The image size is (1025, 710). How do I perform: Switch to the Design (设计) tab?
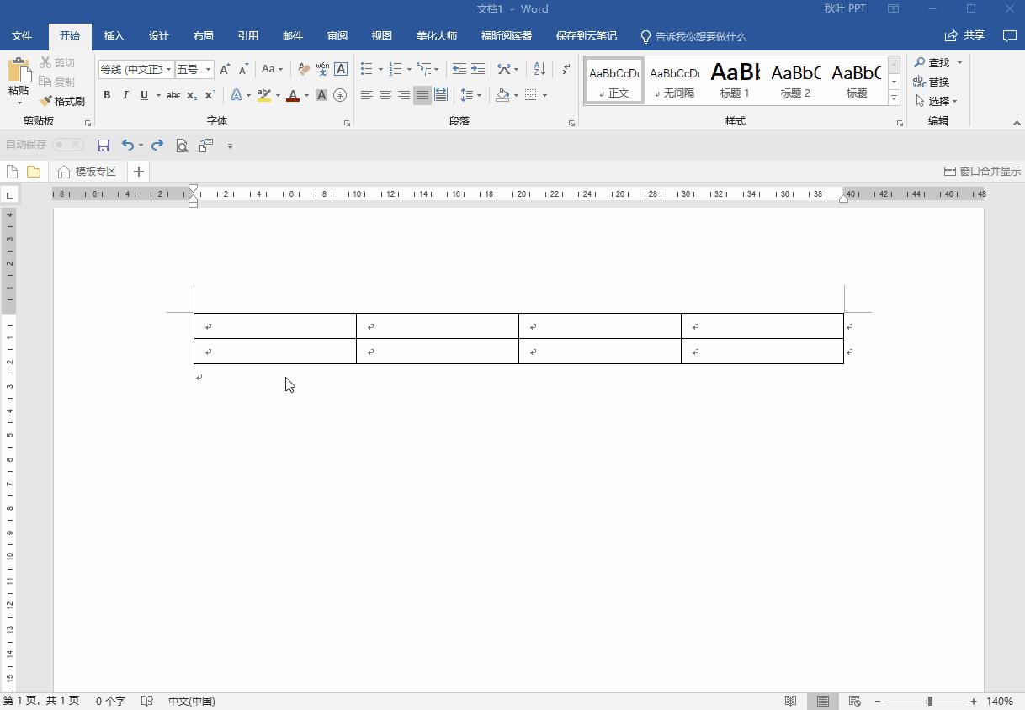[x=159, y=36]
